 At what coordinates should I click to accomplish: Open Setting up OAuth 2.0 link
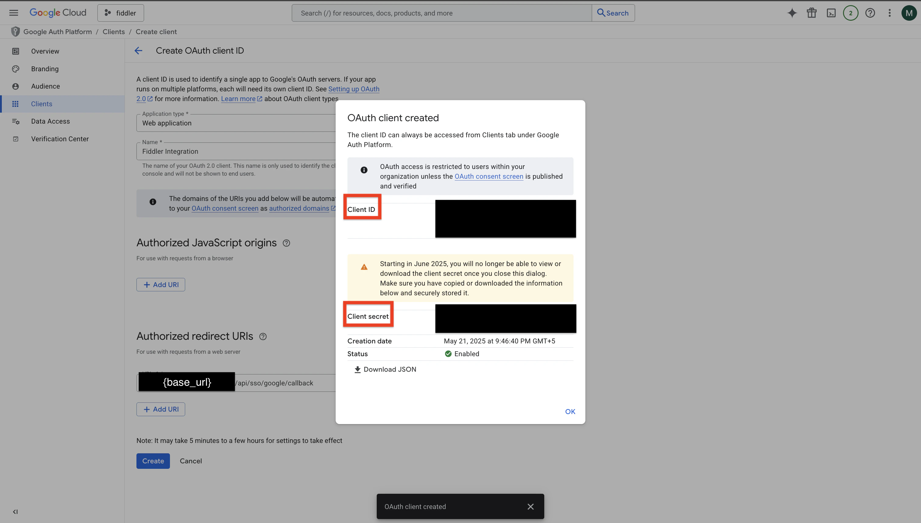354,89
